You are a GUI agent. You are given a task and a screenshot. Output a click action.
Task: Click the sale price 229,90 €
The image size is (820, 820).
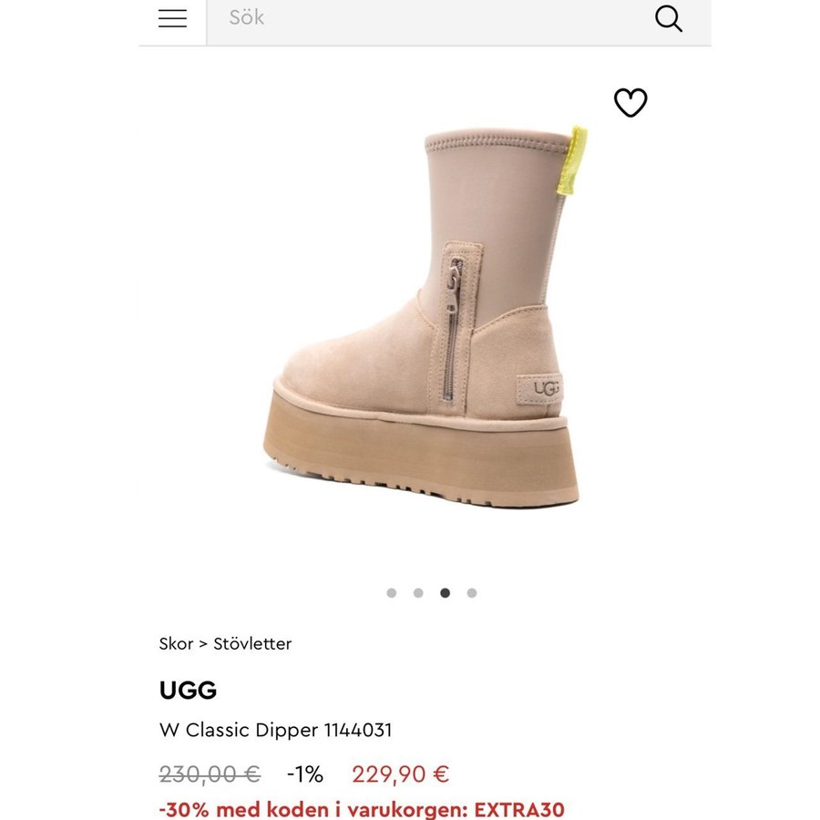pos(400,774)
